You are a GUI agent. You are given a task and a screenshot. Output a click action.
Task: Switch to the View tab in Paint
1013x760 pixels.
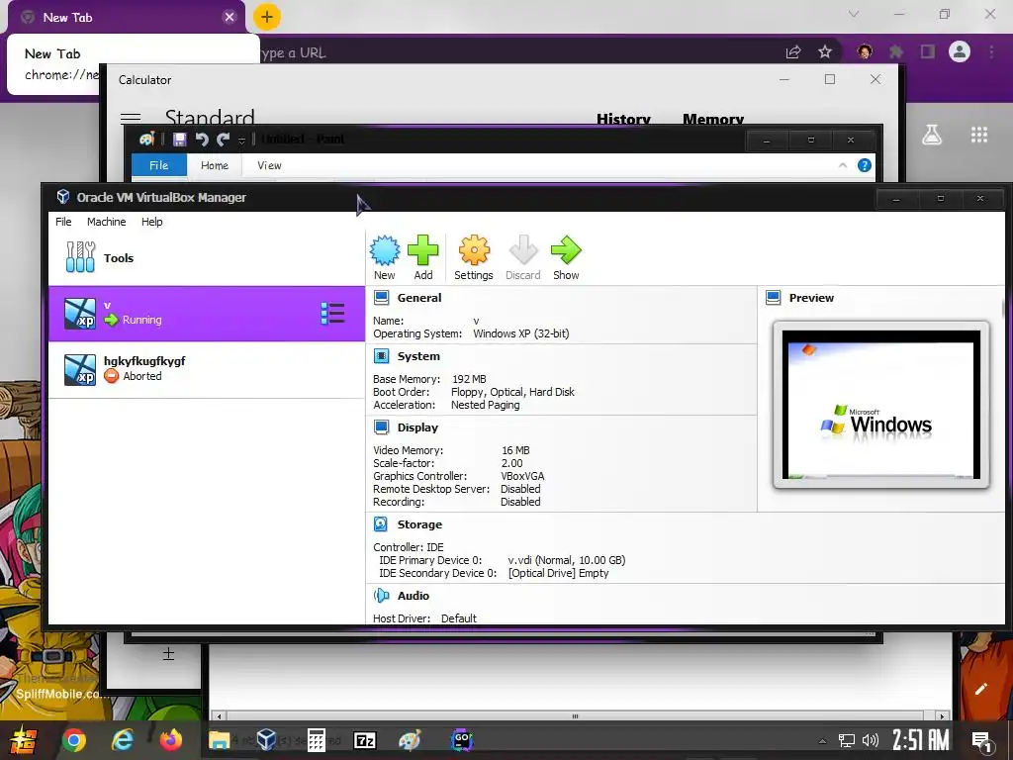269,165
